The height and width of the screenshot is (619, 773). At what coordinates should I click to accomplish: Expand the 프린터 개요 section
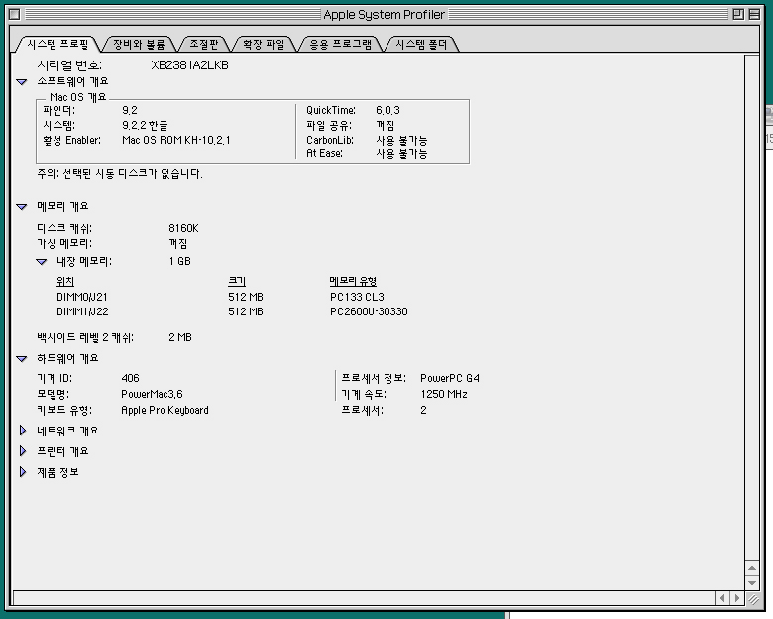[22, 451]
